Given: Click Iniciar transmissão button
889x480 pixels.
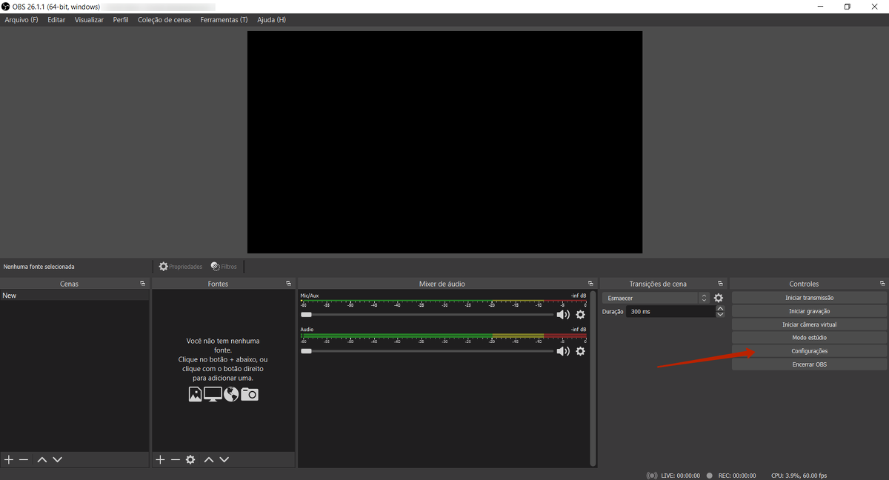Looking at the screenshot, I should click(809, 298).
